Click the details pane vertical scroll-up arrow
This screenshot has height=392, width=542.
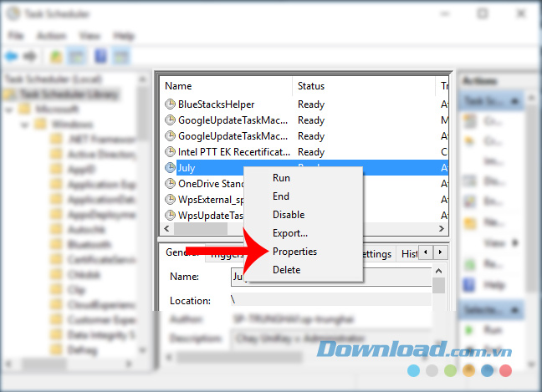(438, 271)
